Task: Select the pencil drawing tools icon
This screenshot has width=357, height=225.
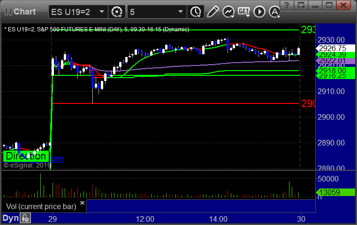Action: (213, 12)
